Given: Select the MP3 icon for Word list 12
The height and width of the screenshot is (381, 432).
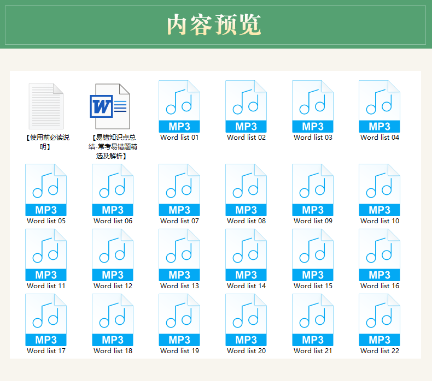Looking at the screenshot, I should click(x=113, y=255).
